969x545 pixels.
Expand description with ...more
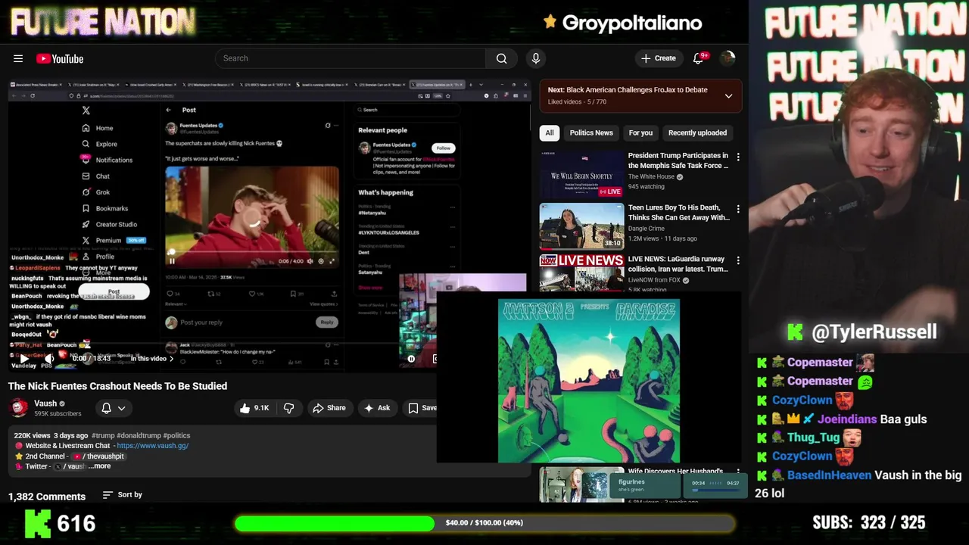pos(99,466)
